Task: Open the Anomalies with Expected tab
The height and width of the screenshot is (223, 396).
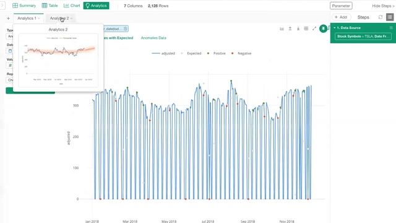Action: coord(118,38)
